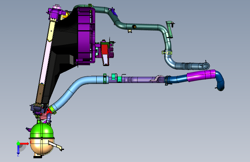Select the yellow-green clamp on teal pipe
The image size is (250, 162).
168,52
